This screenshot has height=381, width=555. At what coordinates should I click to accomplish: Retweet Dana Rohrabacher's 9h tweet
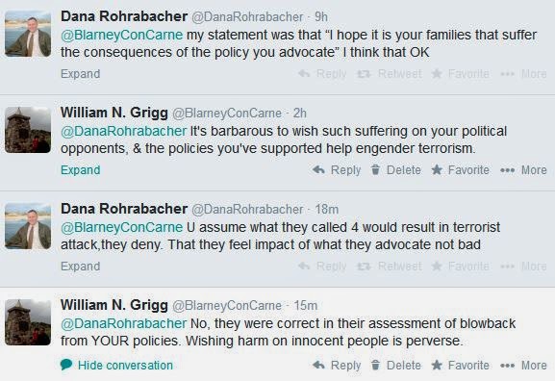(x=389, y=74)
